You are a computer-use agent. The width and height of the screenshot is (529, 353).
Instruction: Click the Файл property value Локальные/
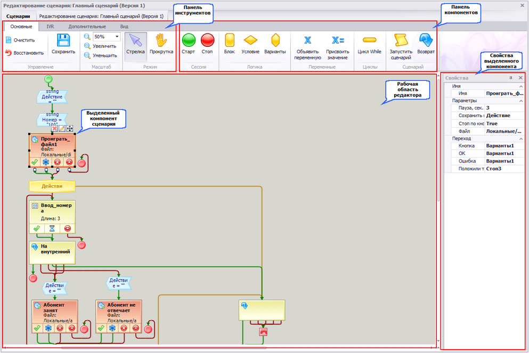pyautogui.click(x=504, y=131)
